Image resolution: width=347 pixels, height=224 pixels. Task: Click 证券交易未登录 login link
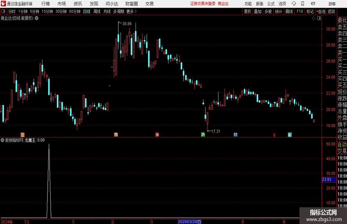tap(203, 4)
